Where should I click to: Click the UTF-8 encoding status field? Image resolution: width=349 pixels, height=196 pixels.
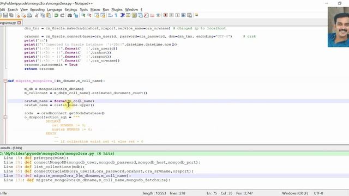click(318, 193)
